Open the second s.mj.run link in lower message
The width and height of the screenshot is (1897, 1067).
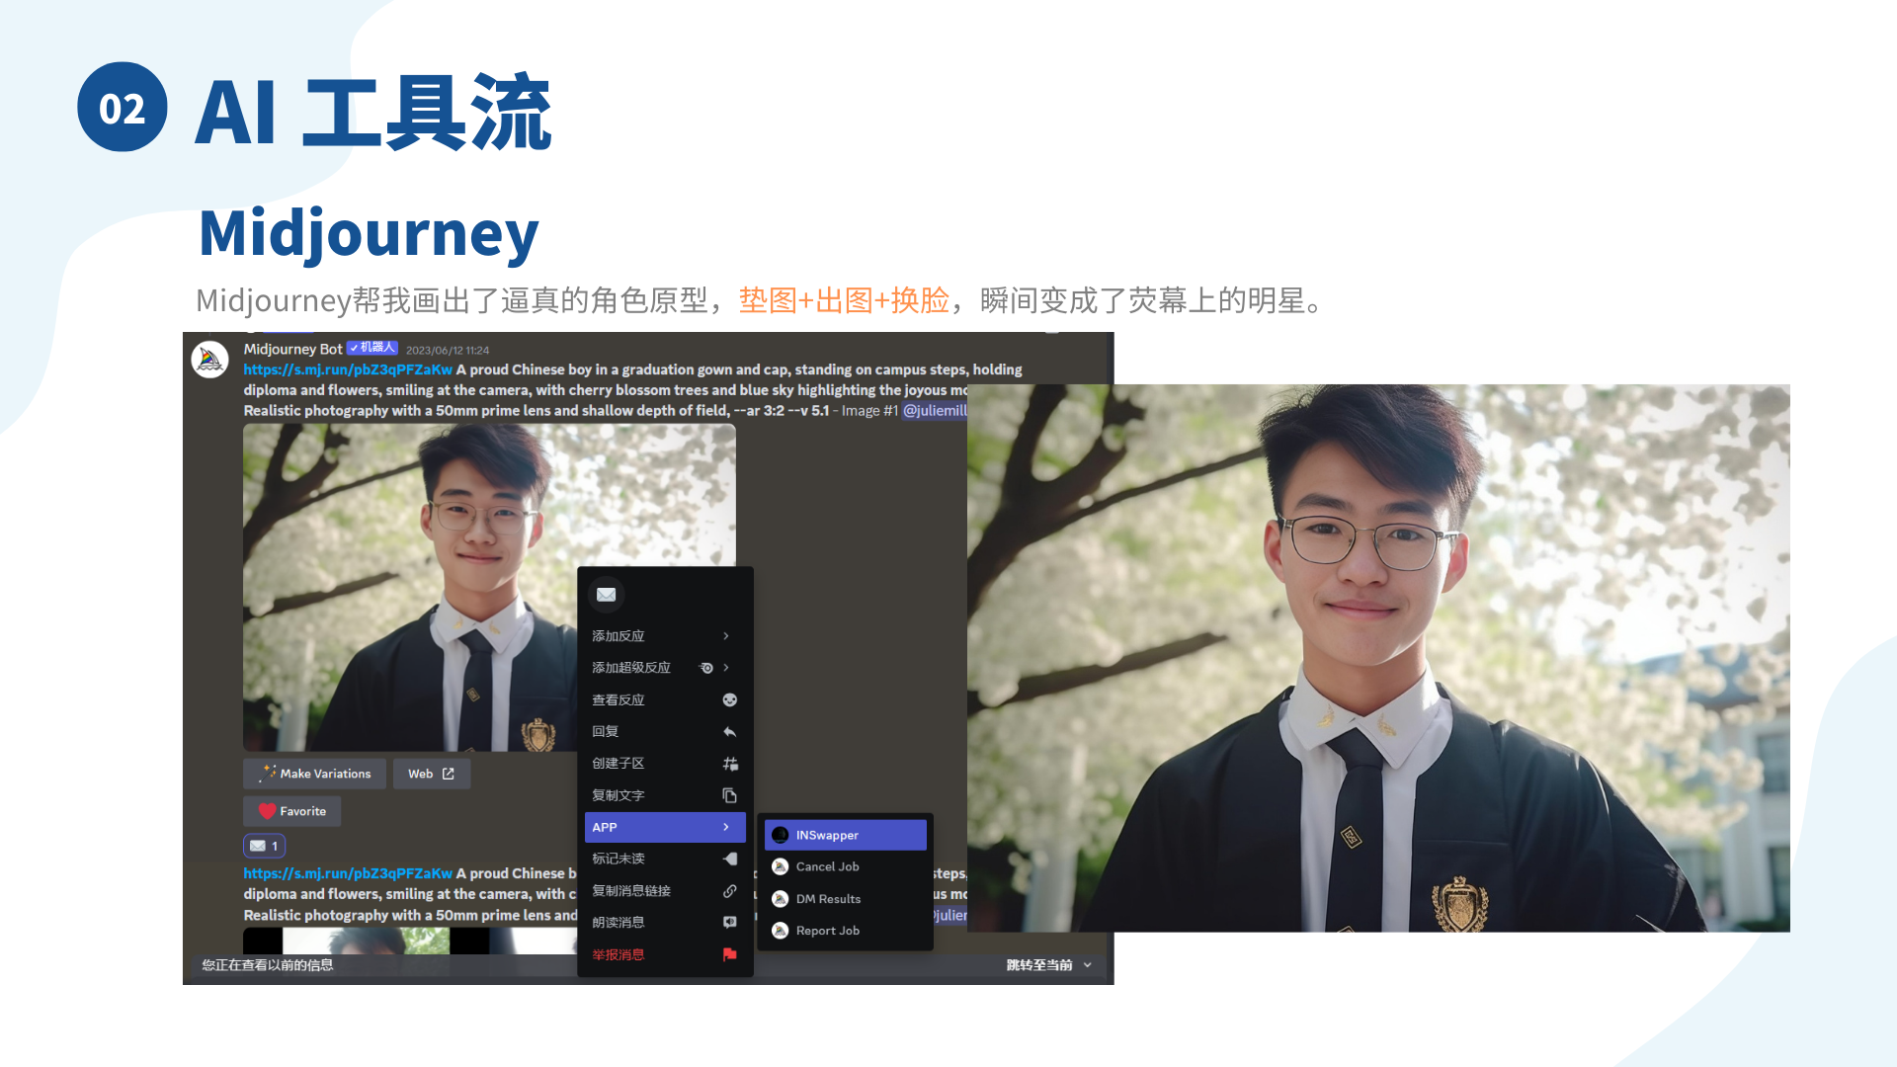pyautogui.click(x=348, y=873)
